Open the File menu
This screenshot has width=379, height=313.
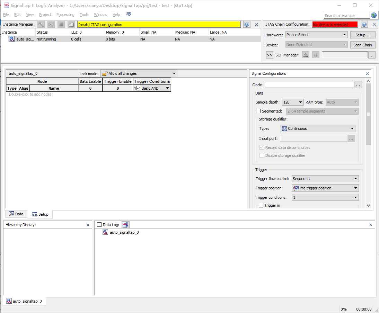click(6, 15)
